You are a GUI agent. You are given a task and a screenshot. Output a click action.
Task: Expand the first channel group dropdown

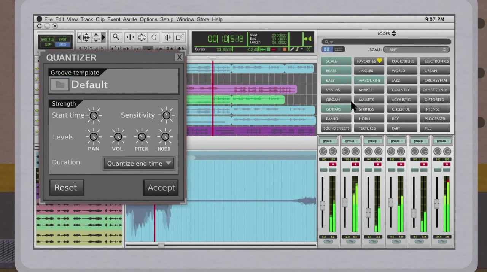click(x=329, y=141)
